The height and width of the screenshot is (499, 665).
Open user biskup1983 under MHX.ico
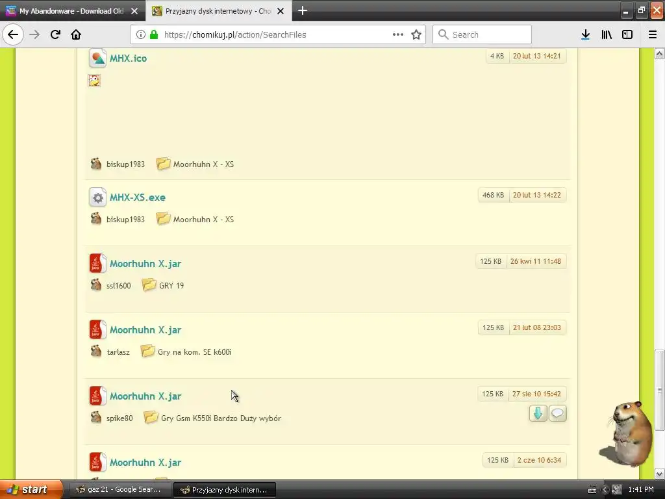click(x=125, y=164)
